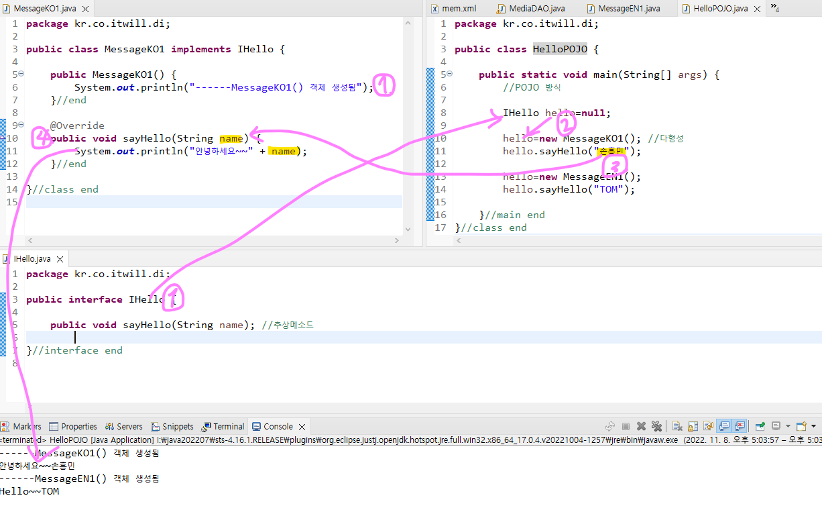Click '//POJO 방식' comment in HelloPOJO.java
The image size is (822, 510).
click(x=532, y=87)
